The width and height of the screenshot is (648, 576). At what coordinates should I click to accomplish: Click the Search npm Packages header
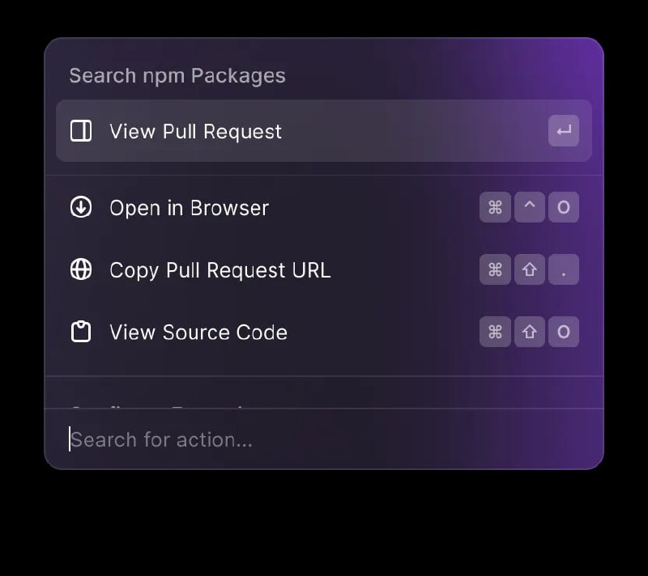coord(178,75)
